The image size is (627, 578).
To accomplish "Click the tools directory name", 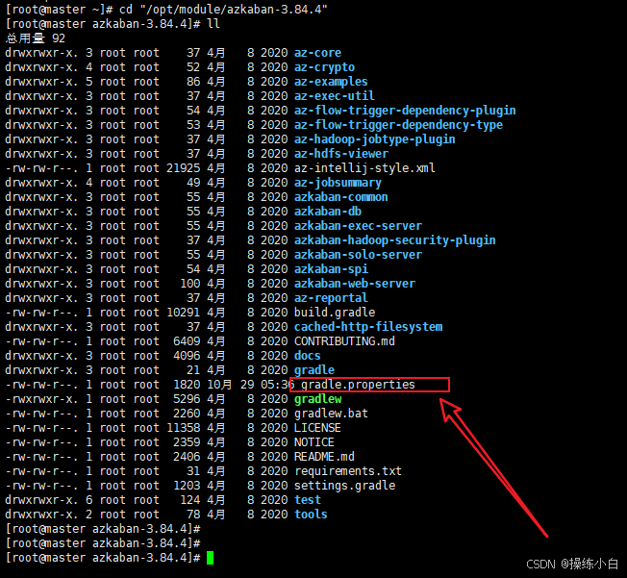I will click(311, 515).
